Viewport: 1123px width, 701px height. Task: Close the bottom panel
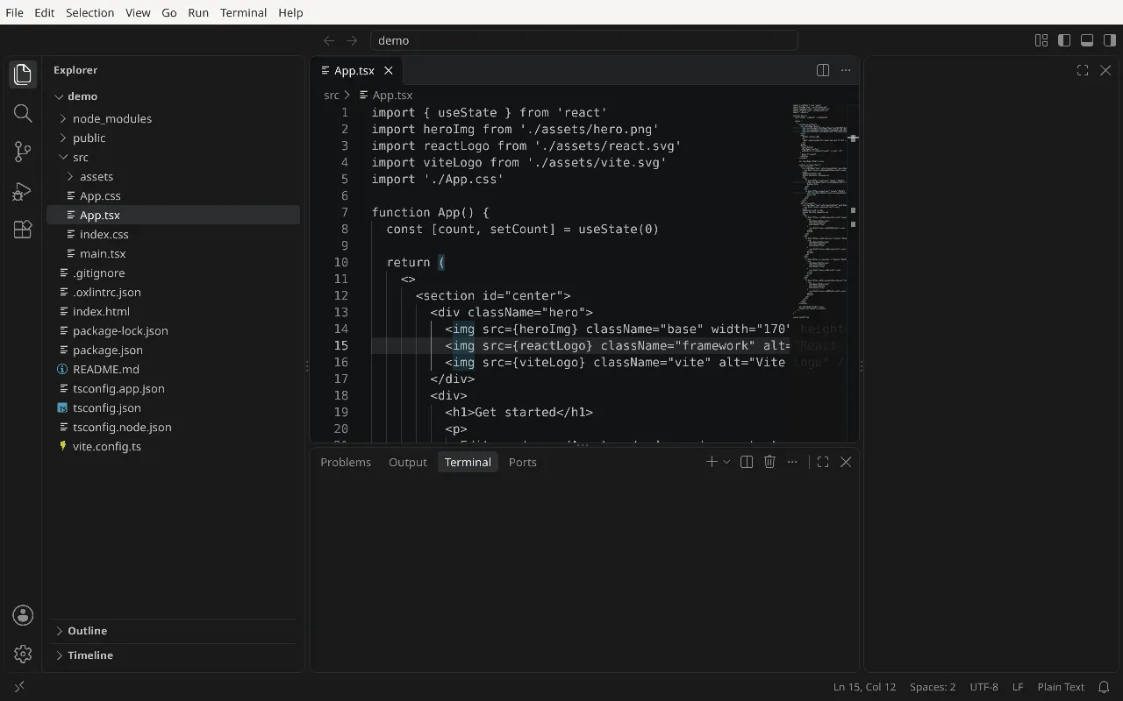pos(846,462)
